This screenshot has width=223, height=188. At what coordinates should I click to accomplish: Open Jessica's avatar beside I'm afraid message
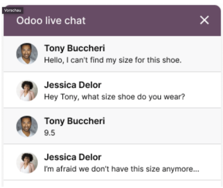27,163
